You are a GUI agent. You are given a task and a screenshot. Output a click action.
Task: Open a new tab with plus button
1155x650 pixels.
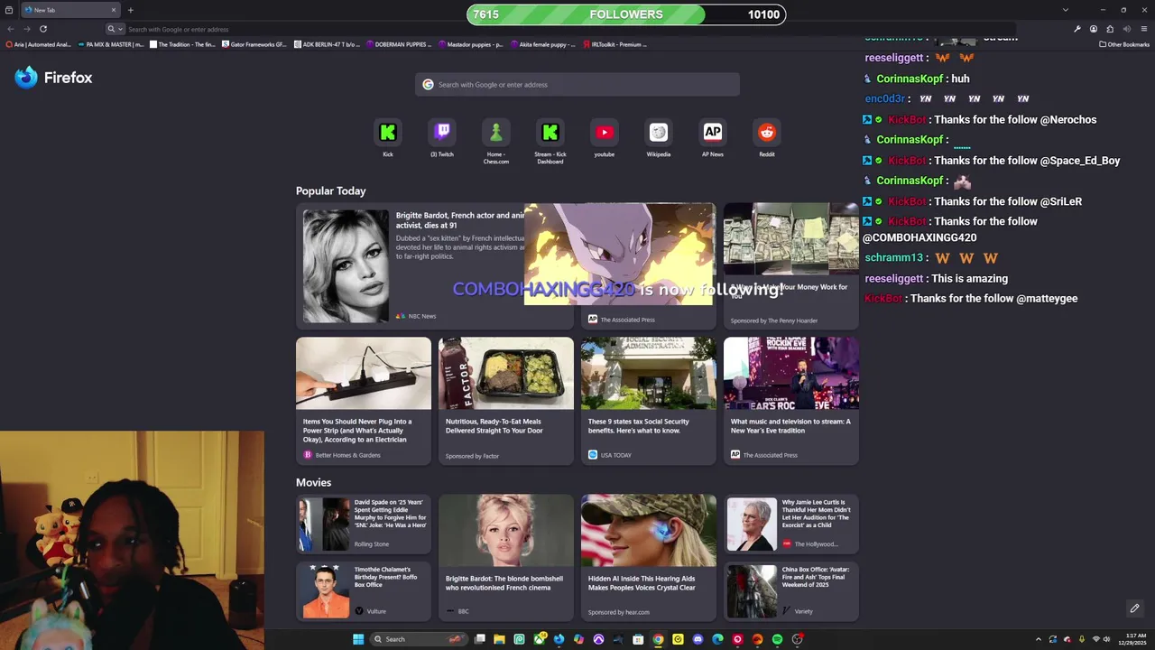click(x=130, y=10)
